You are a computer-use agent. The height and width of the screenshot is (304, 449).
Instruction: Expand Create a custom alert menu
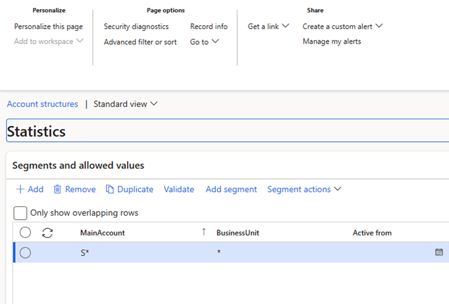pos(342,26)
